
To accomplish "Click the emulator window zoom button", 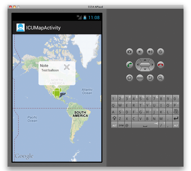I will pyautogui.click(x=18, y=7).
